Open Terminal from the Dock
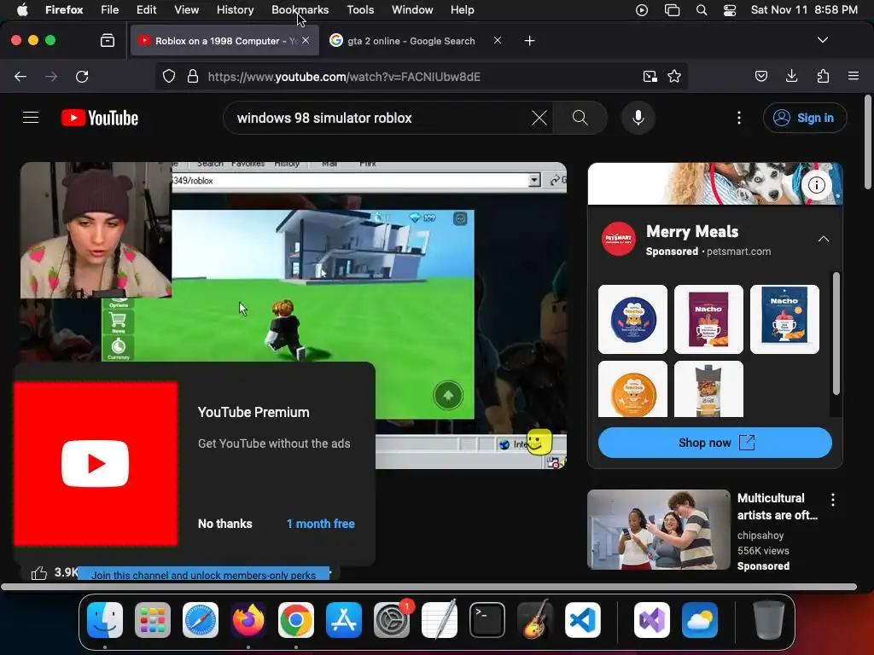The image size is (874, 655). 487,620
